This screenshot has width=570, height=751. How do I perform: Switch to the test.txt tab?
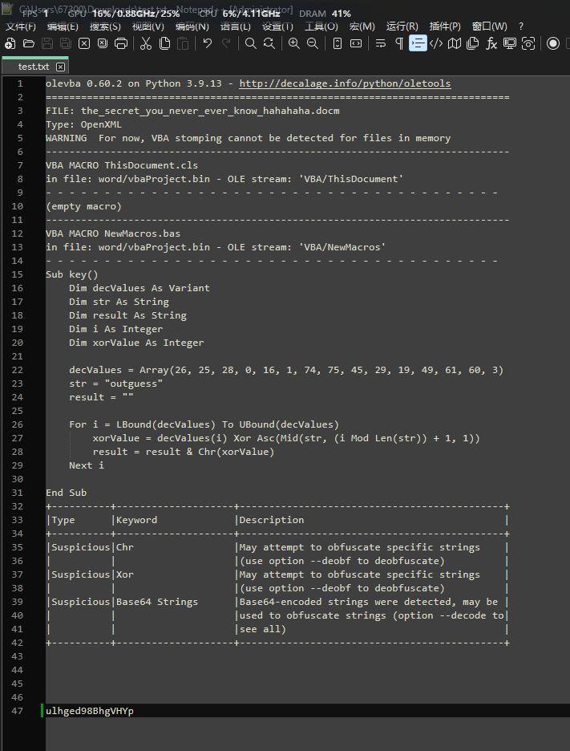click(x=33, y=67)
